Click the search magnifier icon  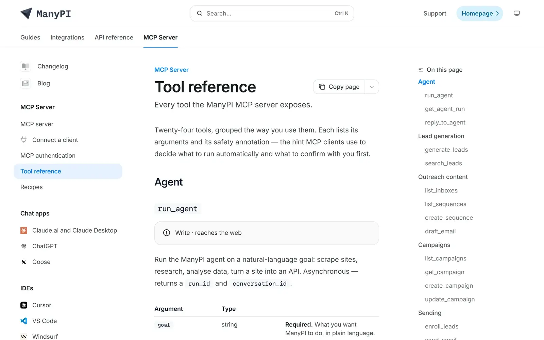[200, 13]
